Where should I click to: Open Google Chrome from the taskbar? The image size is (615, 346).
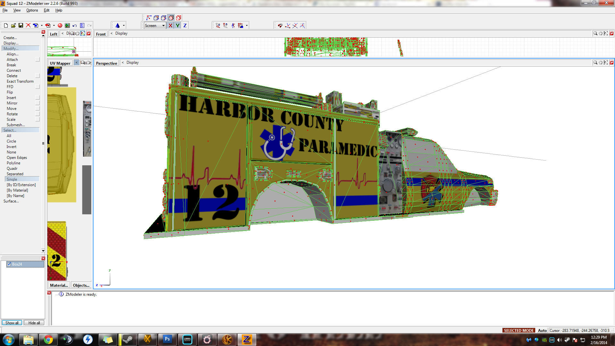click(48, 340)
